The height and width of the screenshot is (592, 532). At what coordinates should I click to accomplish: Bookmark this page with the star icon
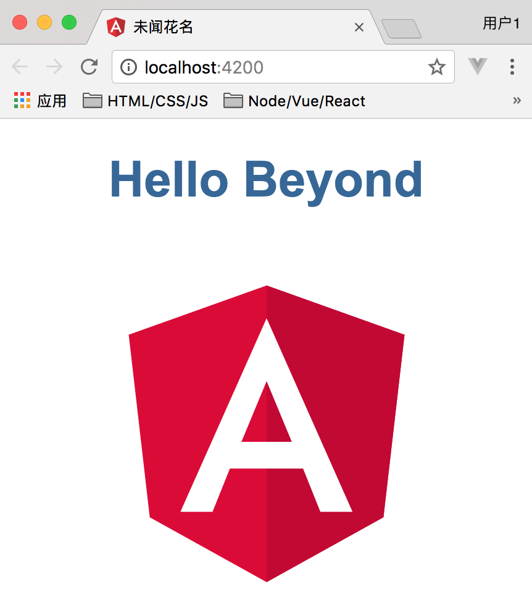(436, 67)
